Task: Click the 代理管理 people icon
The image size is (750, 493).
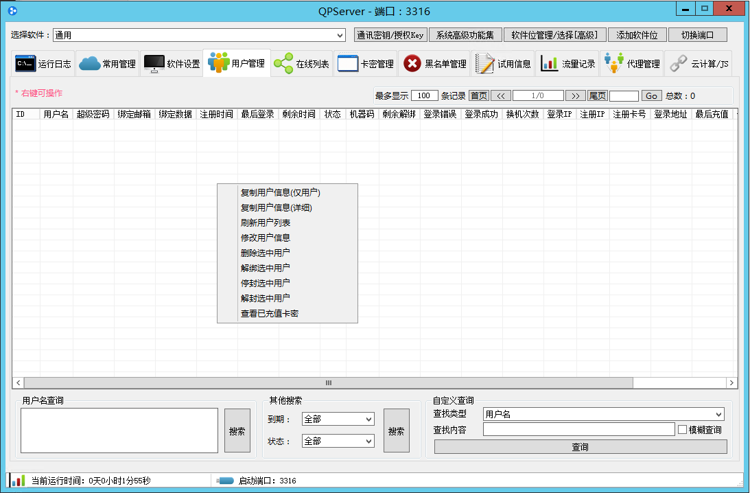Action: point(613,64)
